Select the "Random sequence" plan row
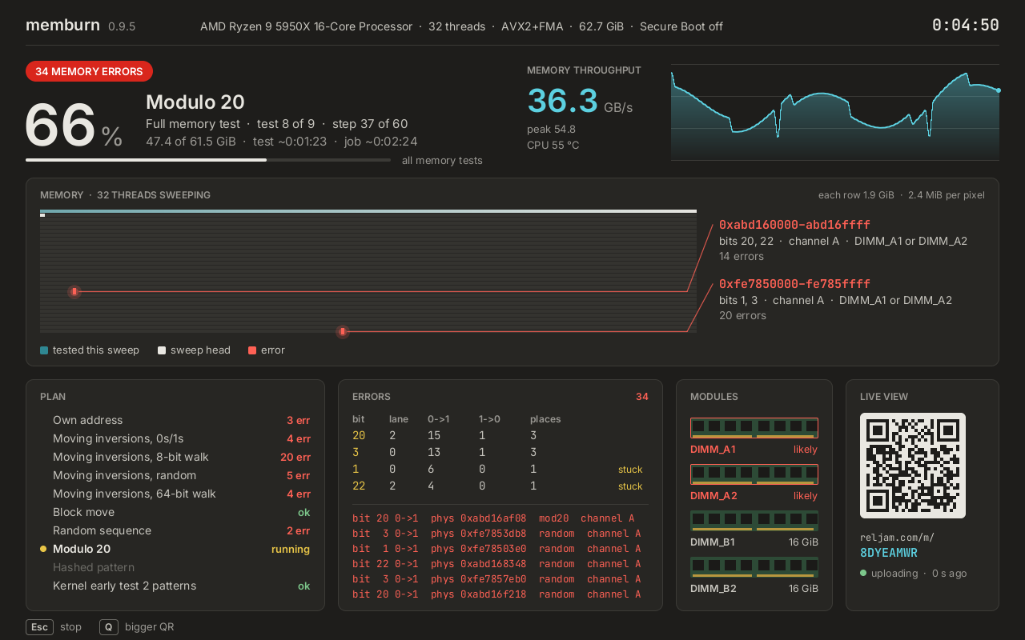Image resolution: width=1025 pixels, height=640 pixels. coord(175,530)
